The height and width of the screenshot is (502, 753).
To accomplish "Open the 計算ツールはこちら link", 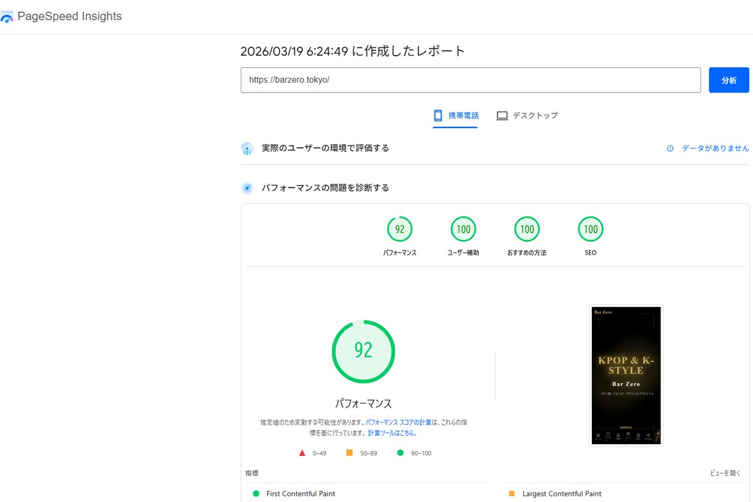I will pyautogui.click(x=393, y=433).
